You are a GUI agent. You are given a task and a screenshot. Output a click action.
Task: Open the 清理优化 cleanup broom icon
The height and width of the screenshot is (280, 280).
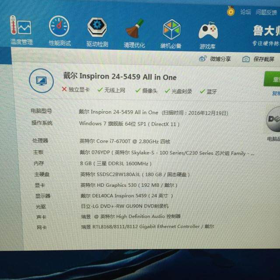[135, 29]
